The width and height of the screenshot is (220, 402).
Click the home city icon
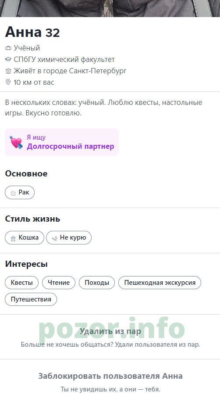tap(8, 71)
